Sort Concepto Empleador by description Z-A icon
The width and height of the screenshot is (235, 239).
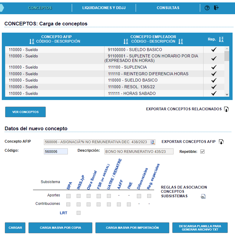(180, 41)
